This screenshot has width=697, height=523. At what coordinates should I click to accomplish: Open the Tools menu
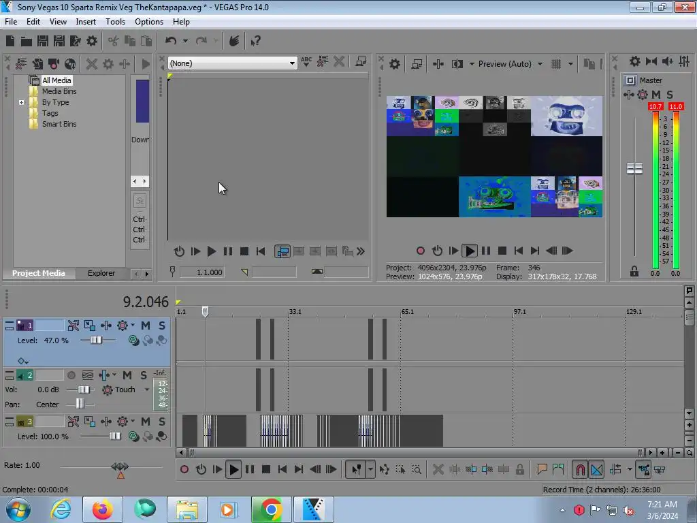point(115,22)
